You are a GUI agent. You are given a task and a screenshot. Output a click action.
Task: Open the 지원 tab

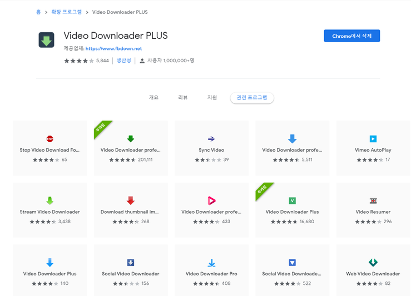tap(212, 98)
